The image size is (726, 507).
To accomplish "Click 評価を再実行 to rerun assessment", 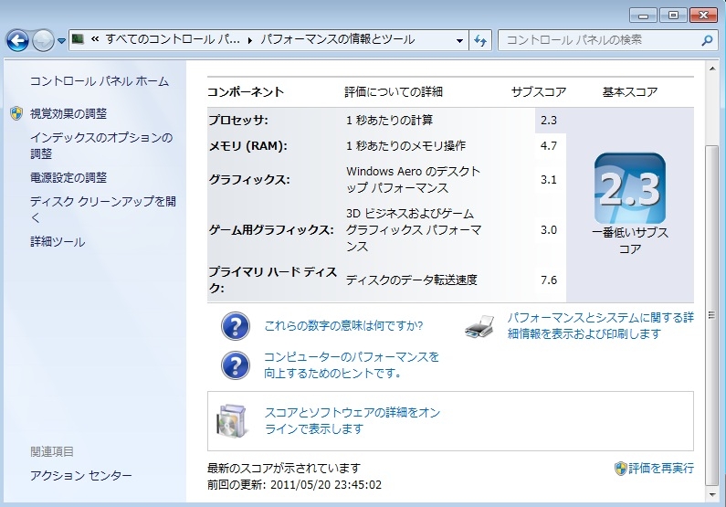I will pos(661,468).
